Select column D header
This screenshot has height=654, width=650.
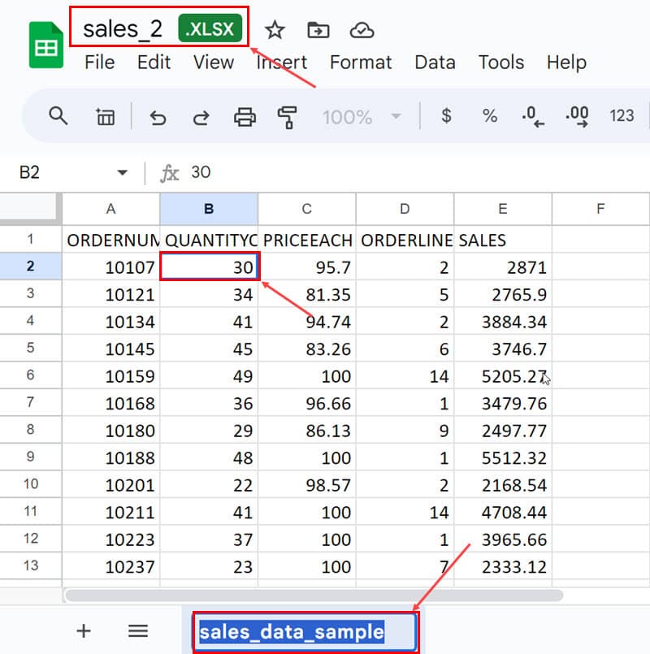coord(405,209)
